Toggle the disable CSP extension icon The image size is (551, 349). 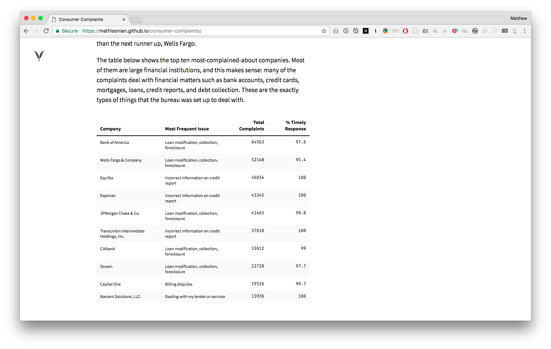click(475, 31)
